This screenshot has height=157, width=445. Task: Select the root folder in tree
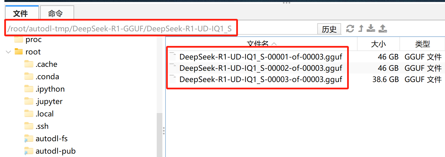pyautogui.click(x=33, y=52)
